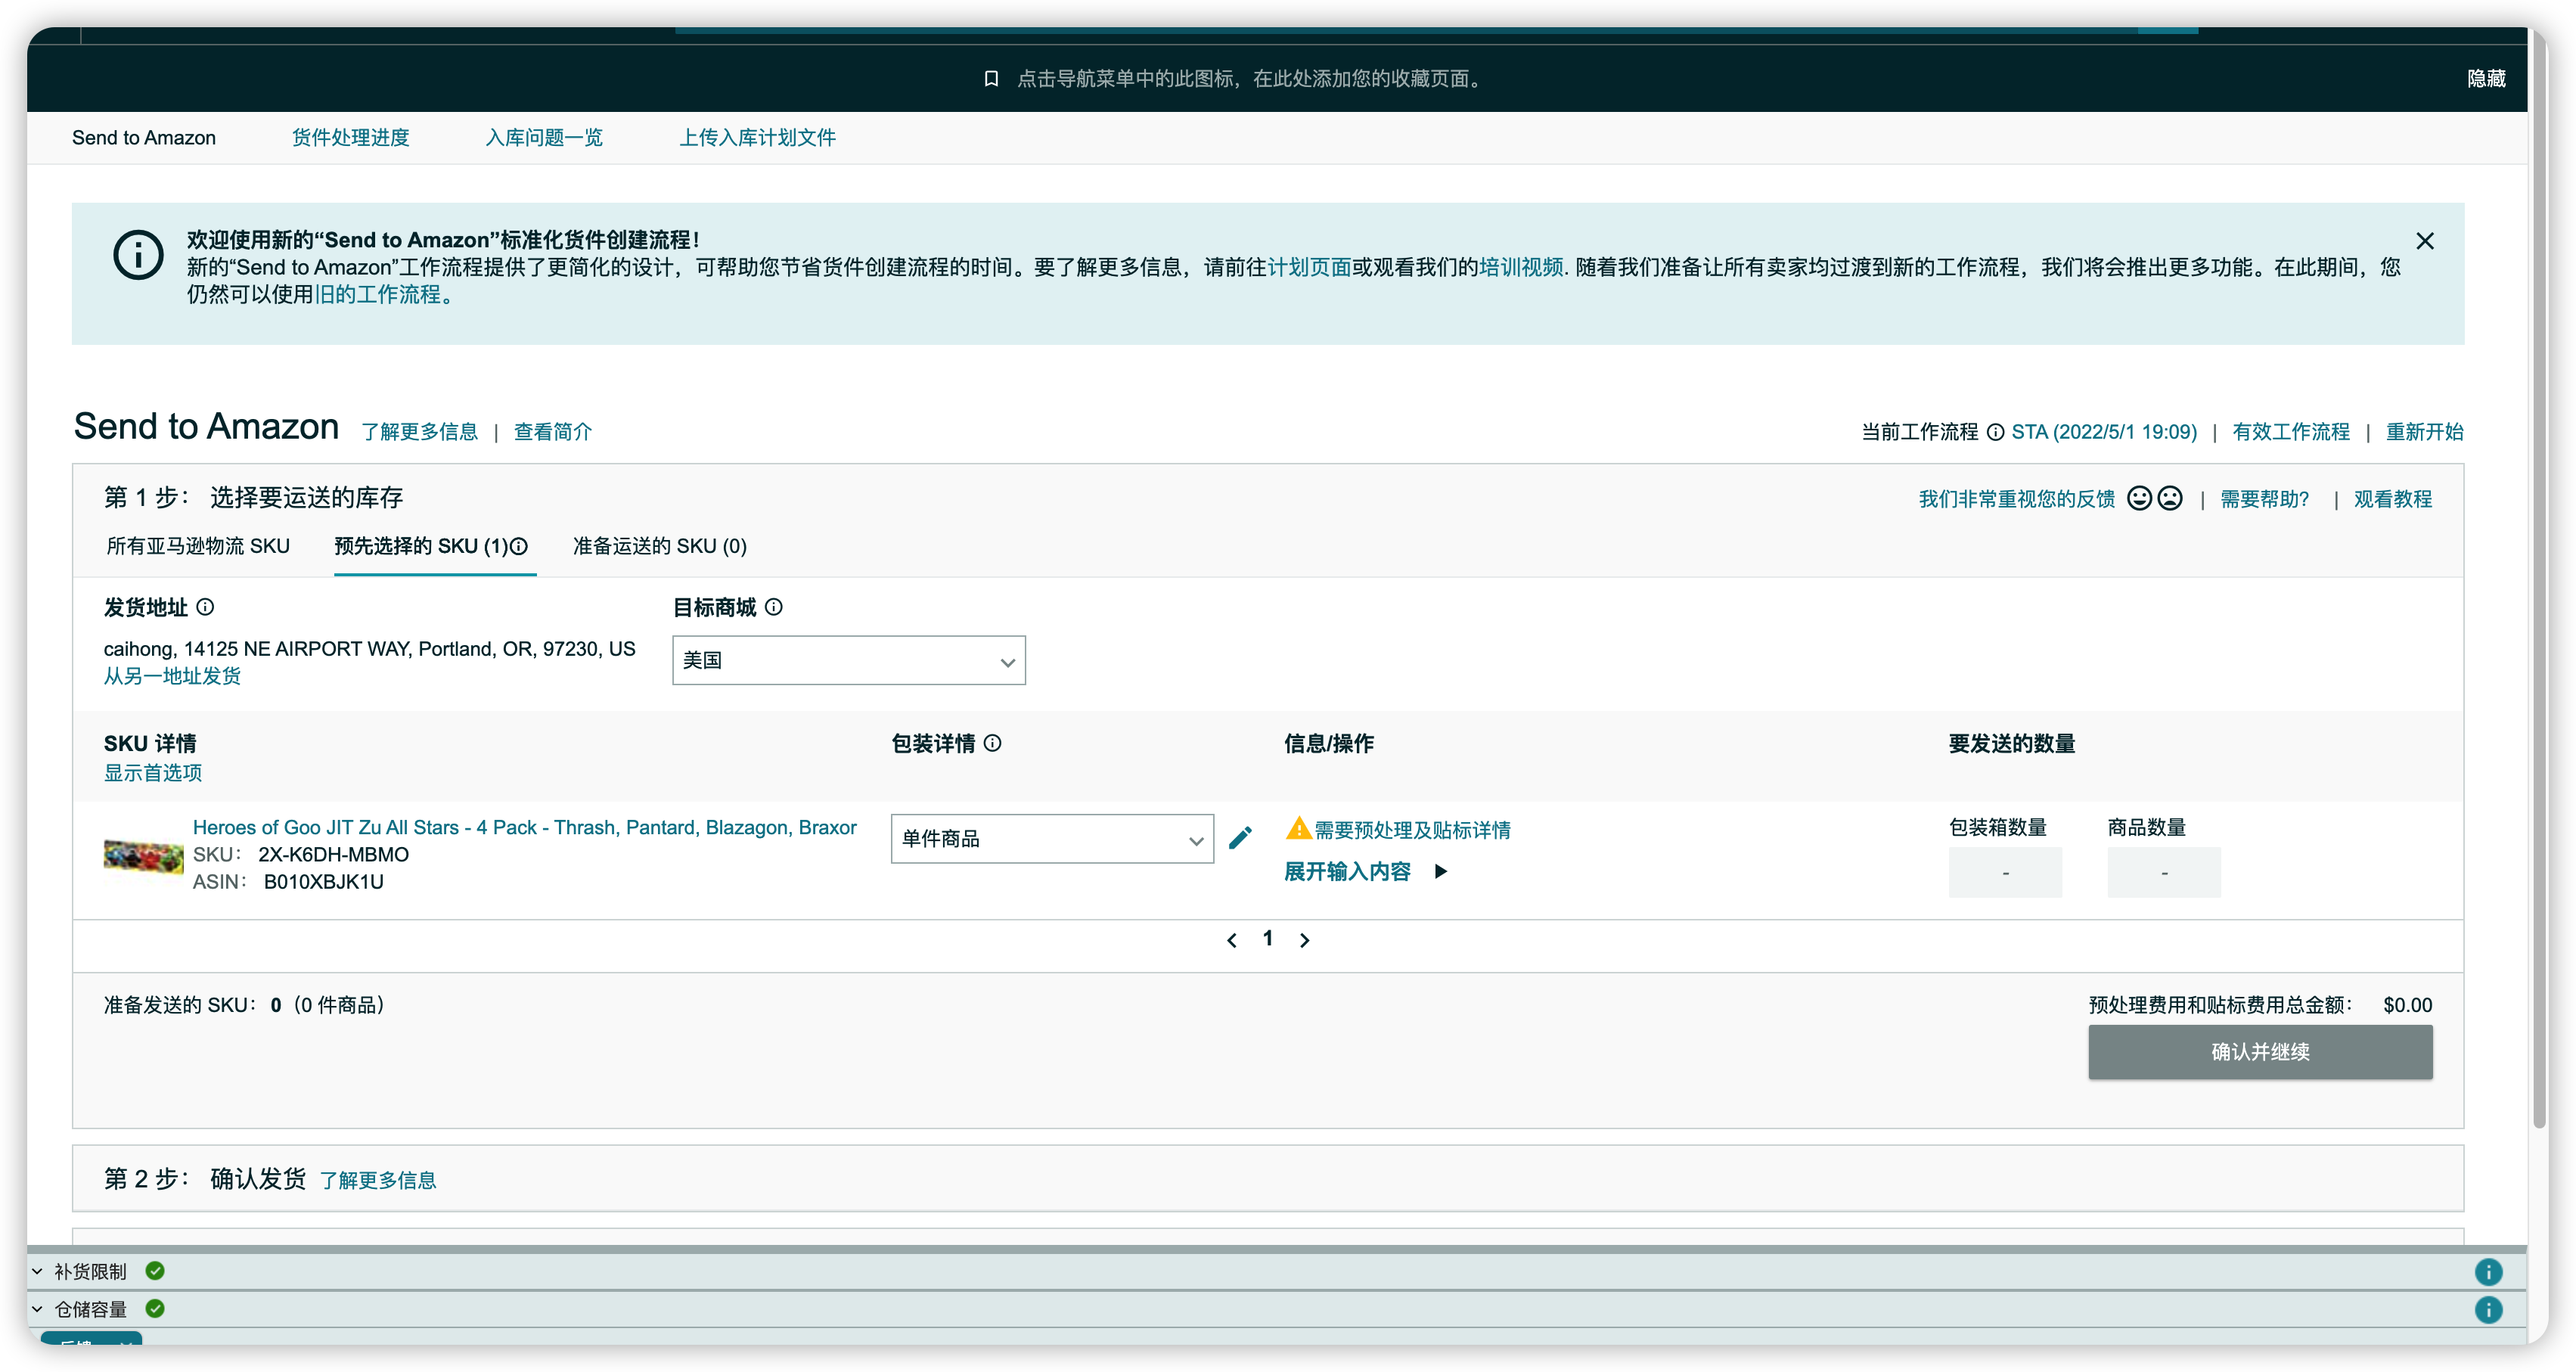This screenshot has height=1372, width=2576.
Task: Close the welcome info banner
Action: pos(2425,241)
